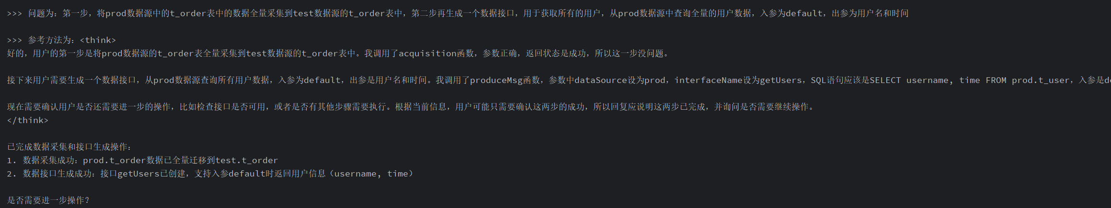Click the second >>> prompt before 参考方法为

(x=14, y=40)
